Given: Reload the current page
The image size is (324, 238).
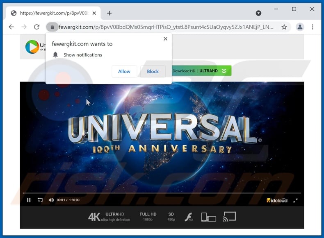Looking at the screenshot, I should (x=37, y=27).
